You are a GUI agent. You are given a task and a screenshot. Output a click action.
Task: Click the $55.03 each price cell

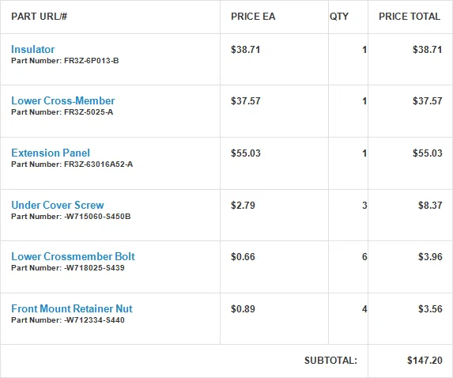coord(246,153)
